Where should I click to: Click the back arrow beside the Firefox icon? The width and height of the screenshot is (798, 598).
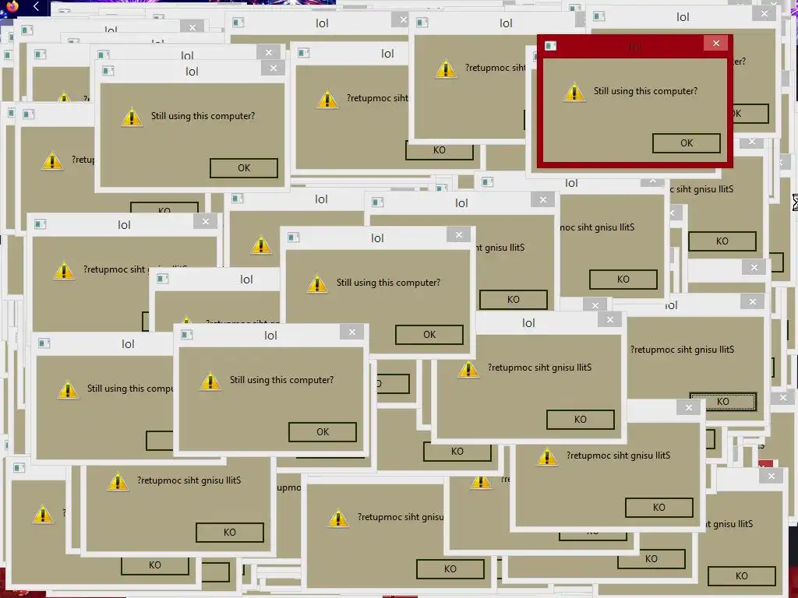click(36, 6)
